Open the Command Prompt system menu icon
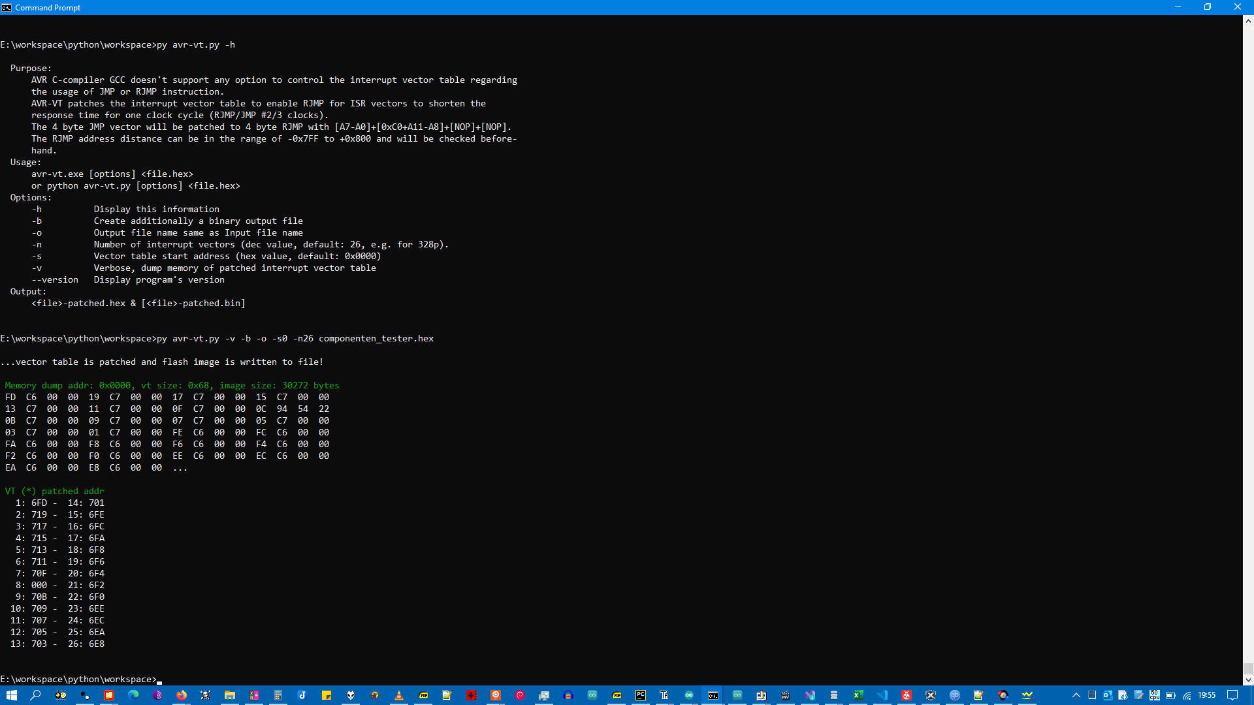1254x705 pixels. [7, 7]
